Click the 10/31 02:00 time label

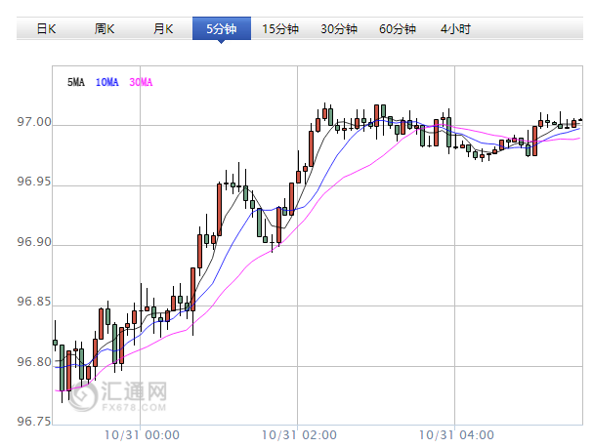pyautogui.click(x=299, y=434)
